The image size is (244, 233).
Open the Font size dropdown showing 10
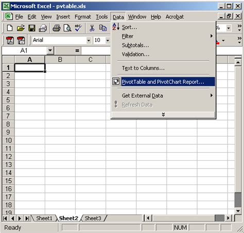108,40
